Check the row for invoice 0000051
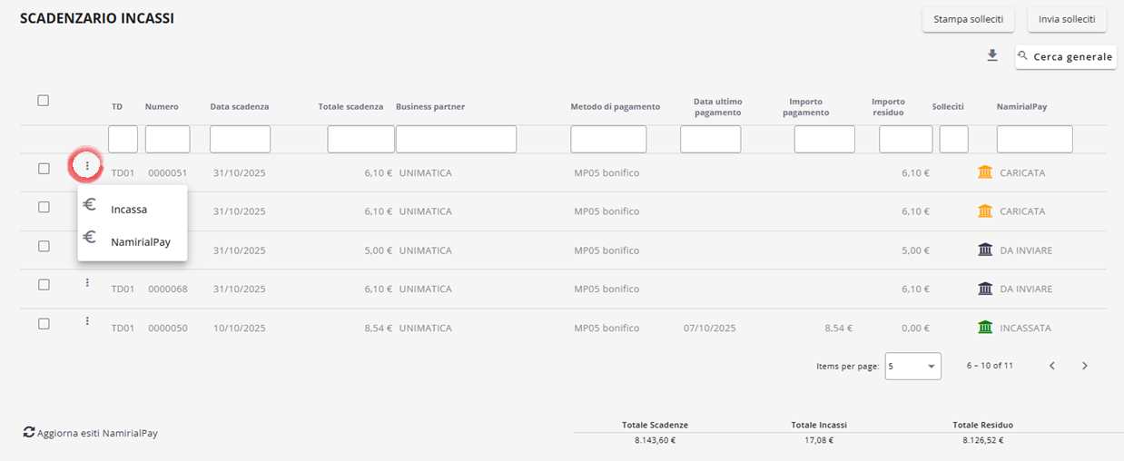The width and height of the screenshot is (1124, 461). click(x=44, y=168)
